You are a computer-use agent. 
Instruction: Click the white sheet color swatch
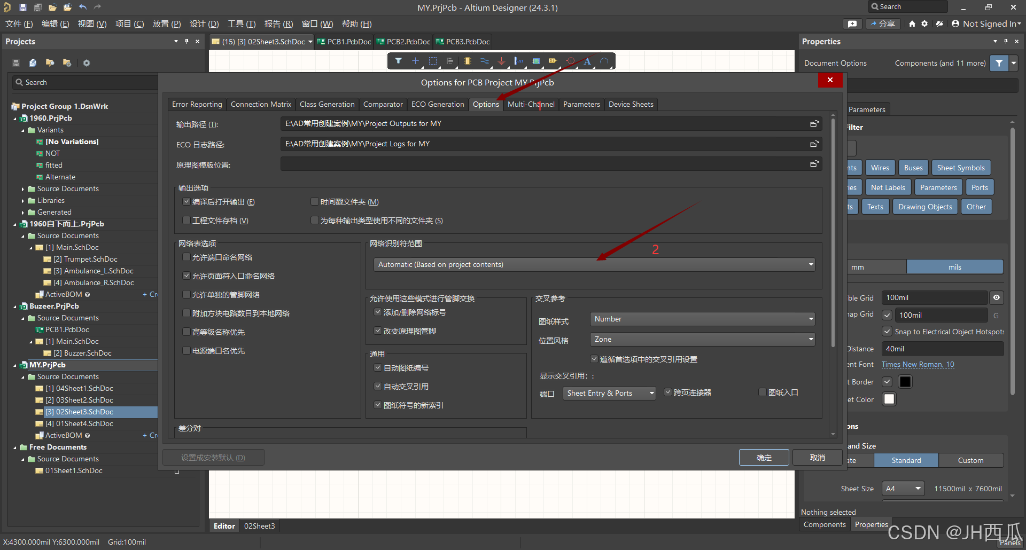889,399
